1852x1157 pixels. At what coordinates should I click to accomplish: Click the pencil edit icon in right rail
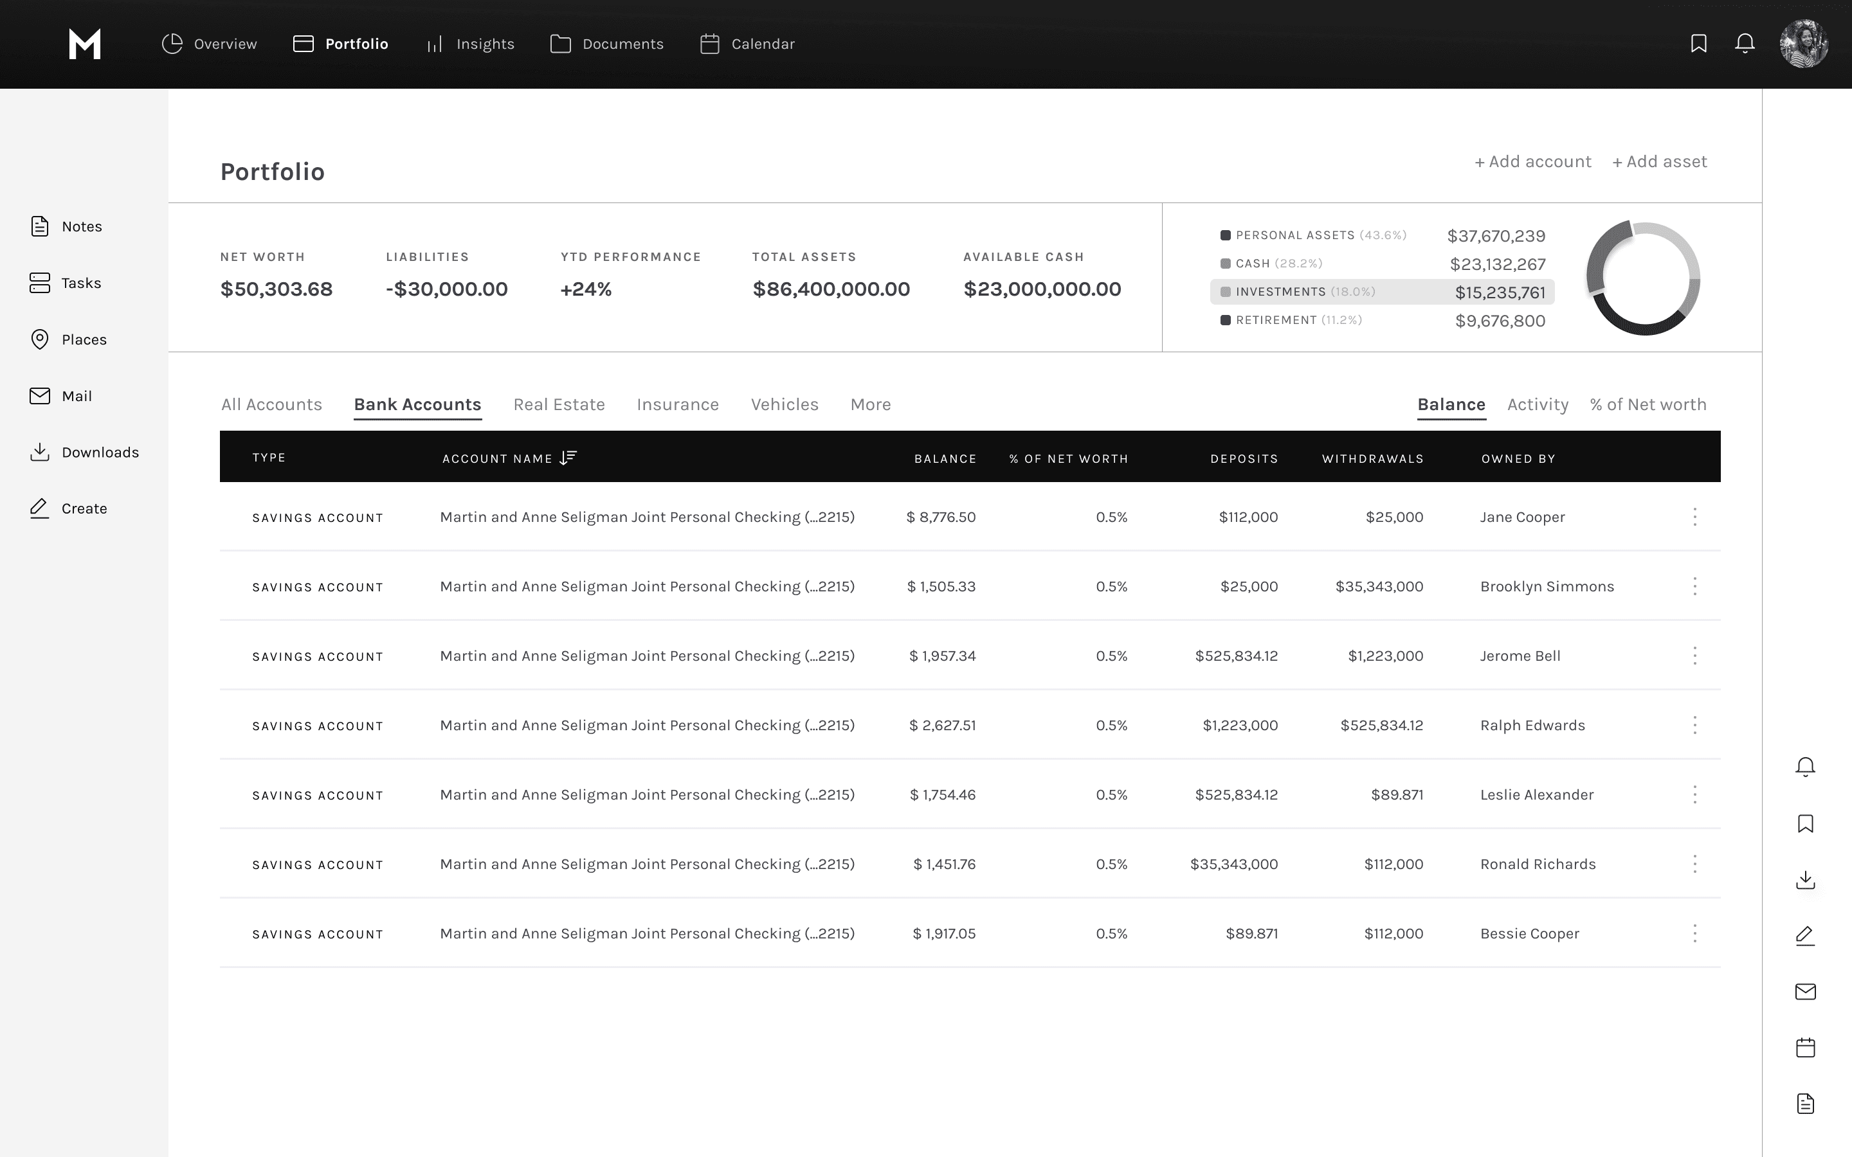pos(1805,935)
